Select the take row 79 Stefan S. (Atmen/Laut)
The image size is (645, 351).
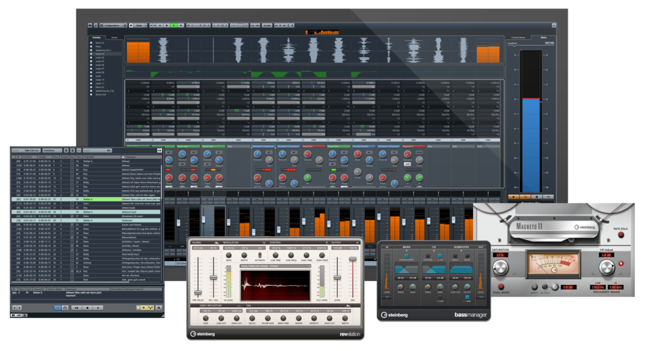click(x=86, y=212)
